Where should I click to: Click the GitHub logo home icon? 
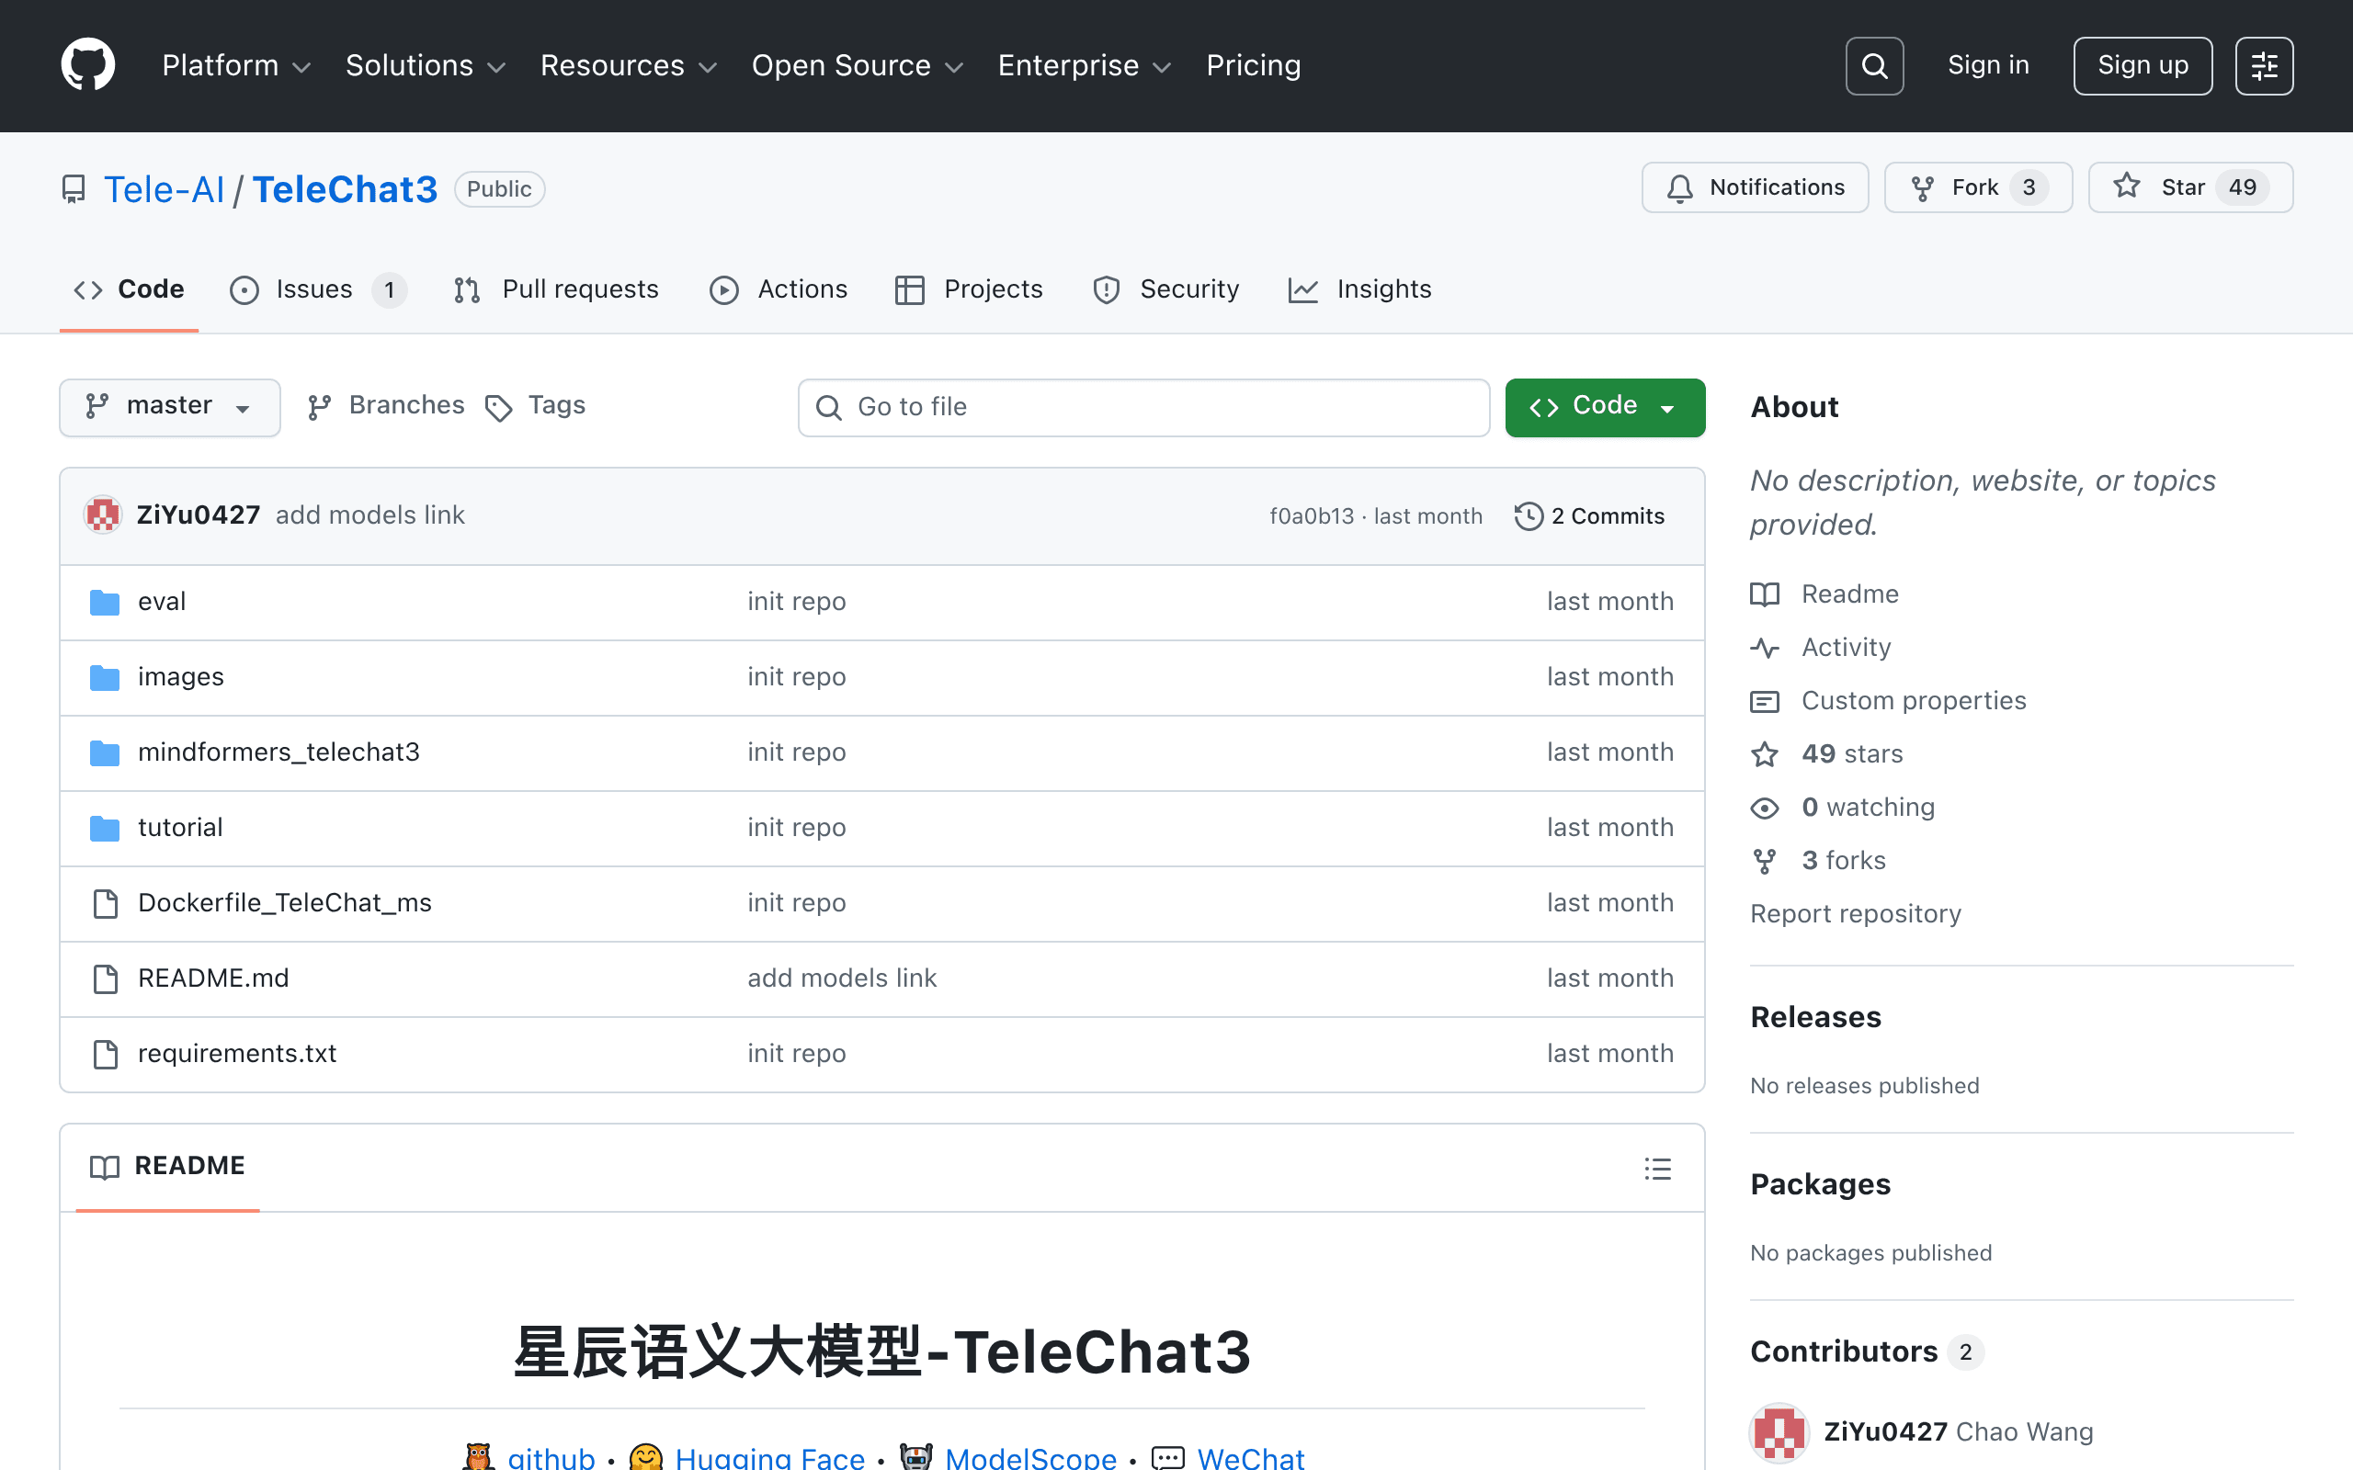87,65
